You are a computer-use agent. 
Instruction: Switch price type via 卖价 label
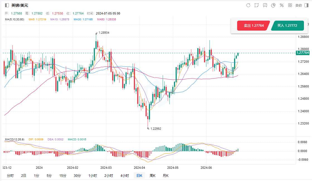298,5
